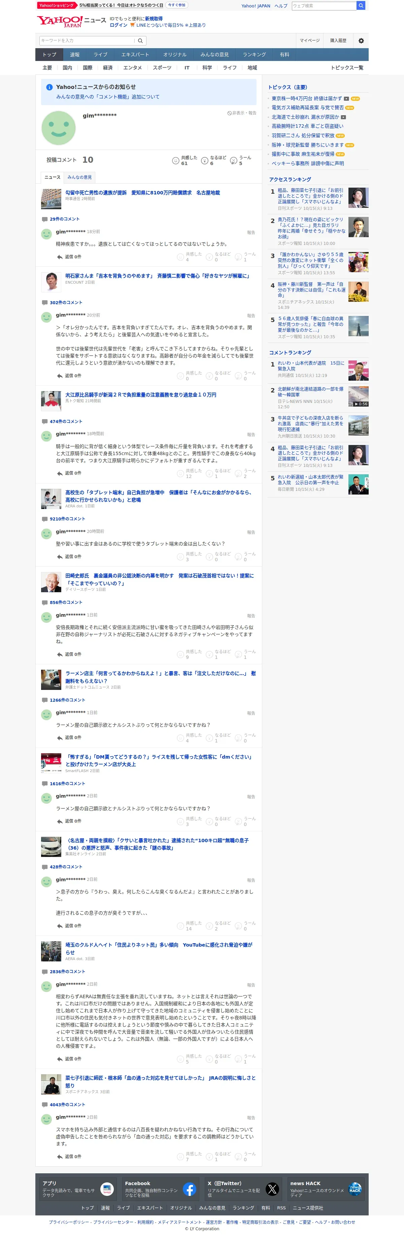This screenshot has width=404, height=1239.
Task: Click 返信 0件 arrow under 精神疾患 comment
Action: point(69,257)
